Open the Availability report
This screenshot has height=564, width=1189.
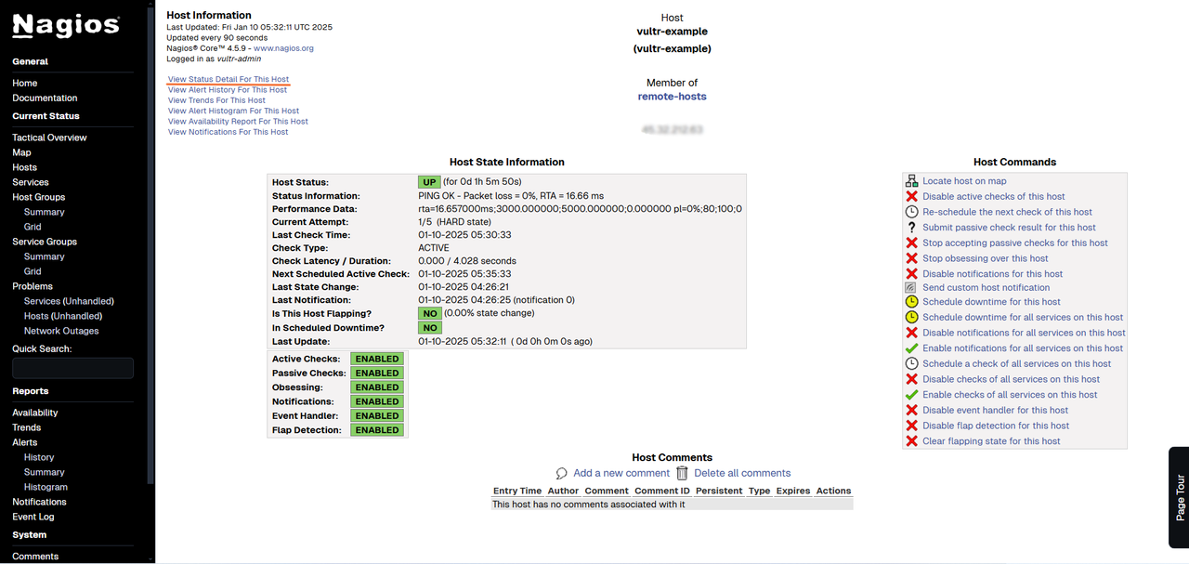[x=35, y=413]
